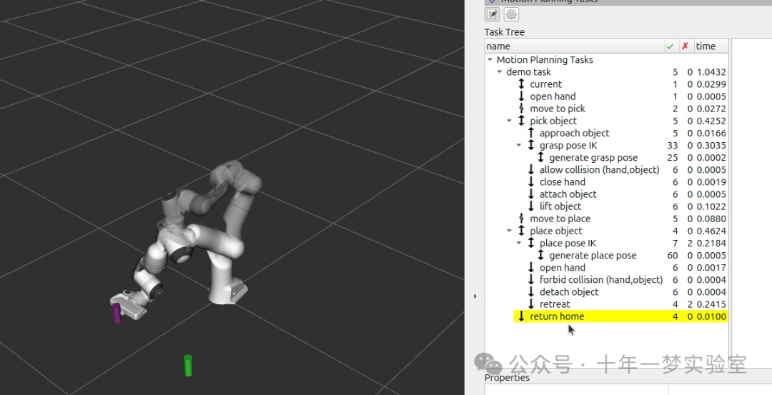This screenshot has height=395, width=772.
Task: Click the bidirectional arrow icon of the current stage
Action: point(521,84)
